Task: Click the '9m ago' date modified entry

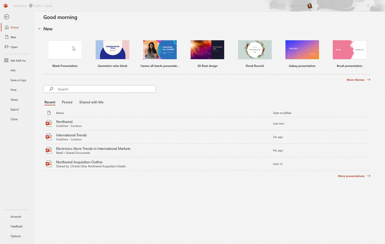Action: point(278,150)
